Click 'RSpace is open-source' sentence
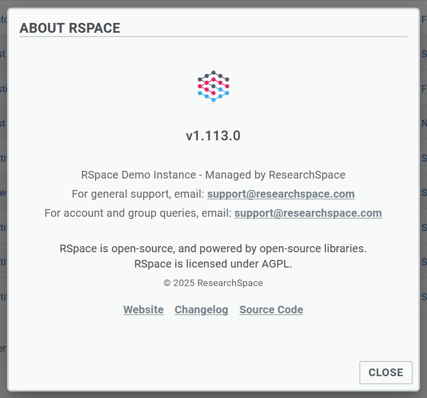 [x=213, y=248]
